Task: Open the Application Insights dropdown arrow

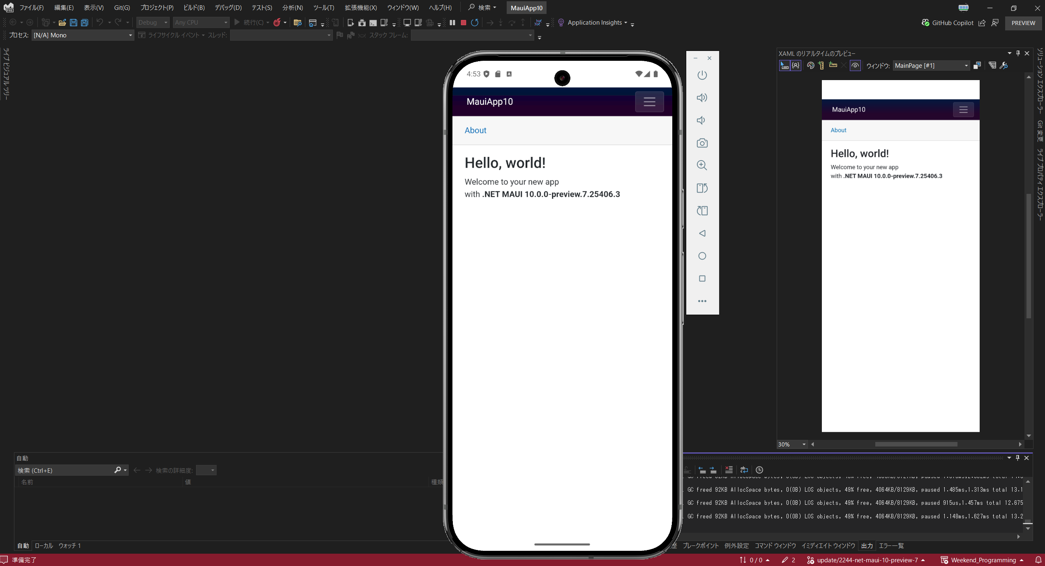Action: pyautogui.click(x=625, y=23)
